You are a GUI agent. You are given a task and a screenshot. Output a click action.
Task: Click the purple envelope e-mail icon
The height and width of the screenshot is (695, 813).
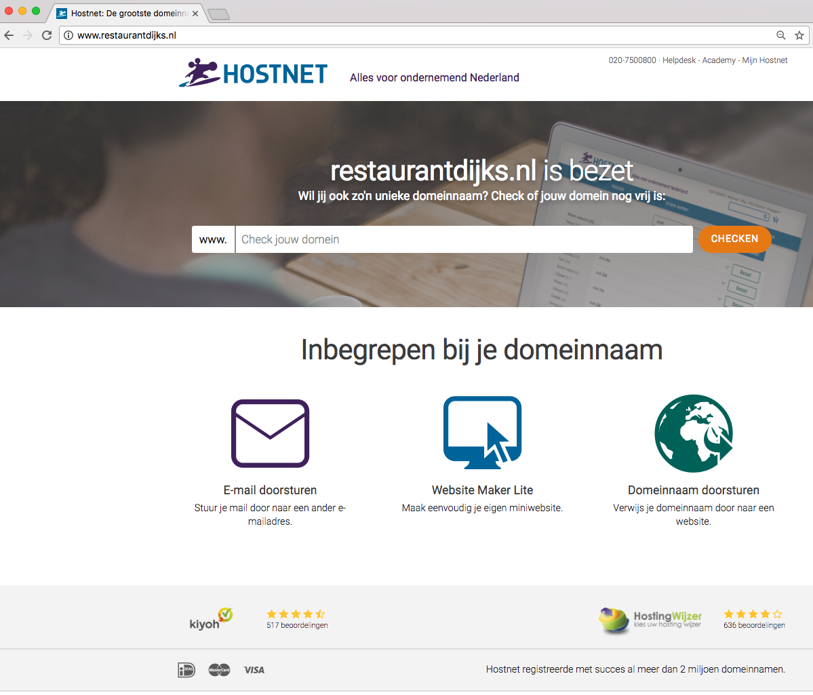pos(270,433)
